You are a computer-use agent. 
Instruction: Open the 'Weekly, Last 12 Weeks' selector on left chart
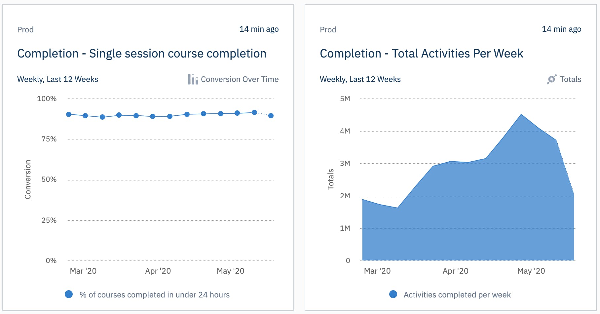57,79
